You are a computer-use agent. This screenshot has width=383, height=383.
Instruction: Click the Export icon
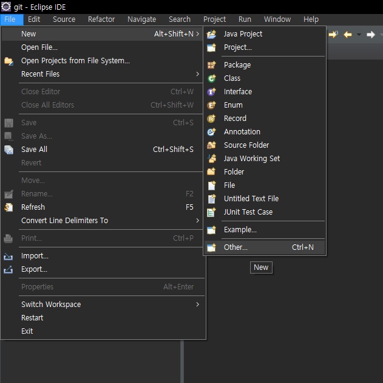point(8,269)
